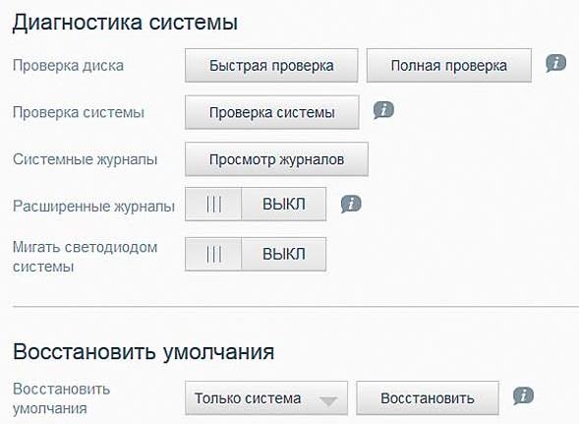This screenshot has width=579, height=424.
Task: Click the Восстановить button
Action: click(428, 398)
